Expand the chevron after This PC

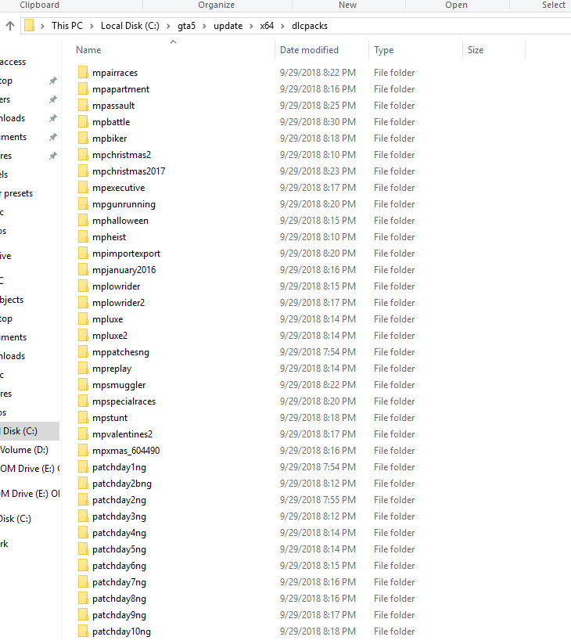(92, 26)
